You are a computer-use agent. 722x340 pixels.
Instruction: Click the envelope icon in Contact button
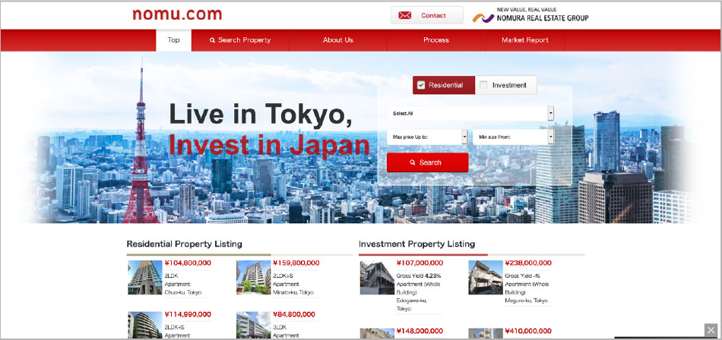point(405,16)
